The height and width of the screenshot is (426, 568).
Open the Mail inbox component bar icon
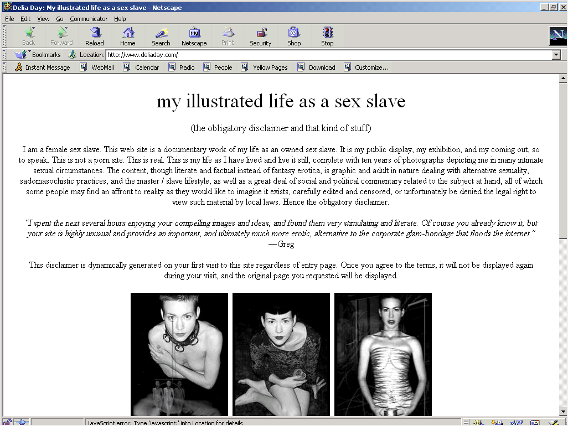tap(497, 423)
